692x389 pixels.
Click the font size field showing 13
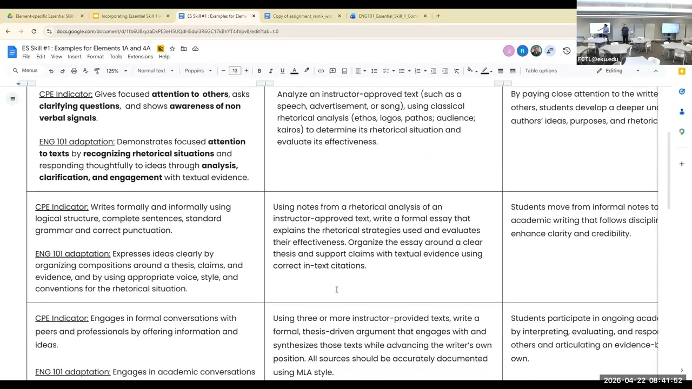(x=235, y=71)
